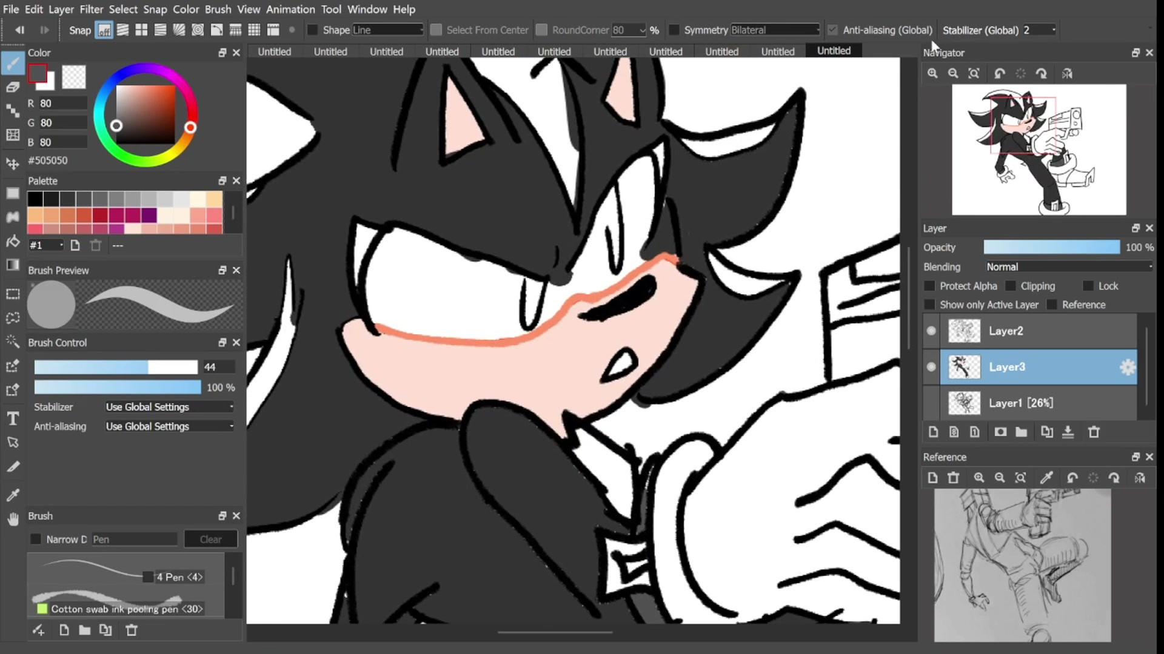
Task: Open the palette #1 selector dropdown
Action: click(46, 245)
